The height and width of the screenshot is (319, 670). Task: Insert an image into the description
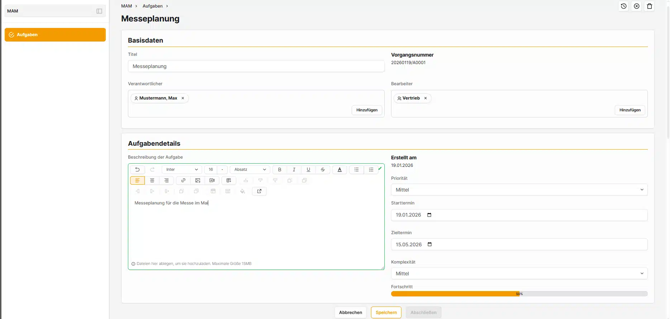click(198, 180)
